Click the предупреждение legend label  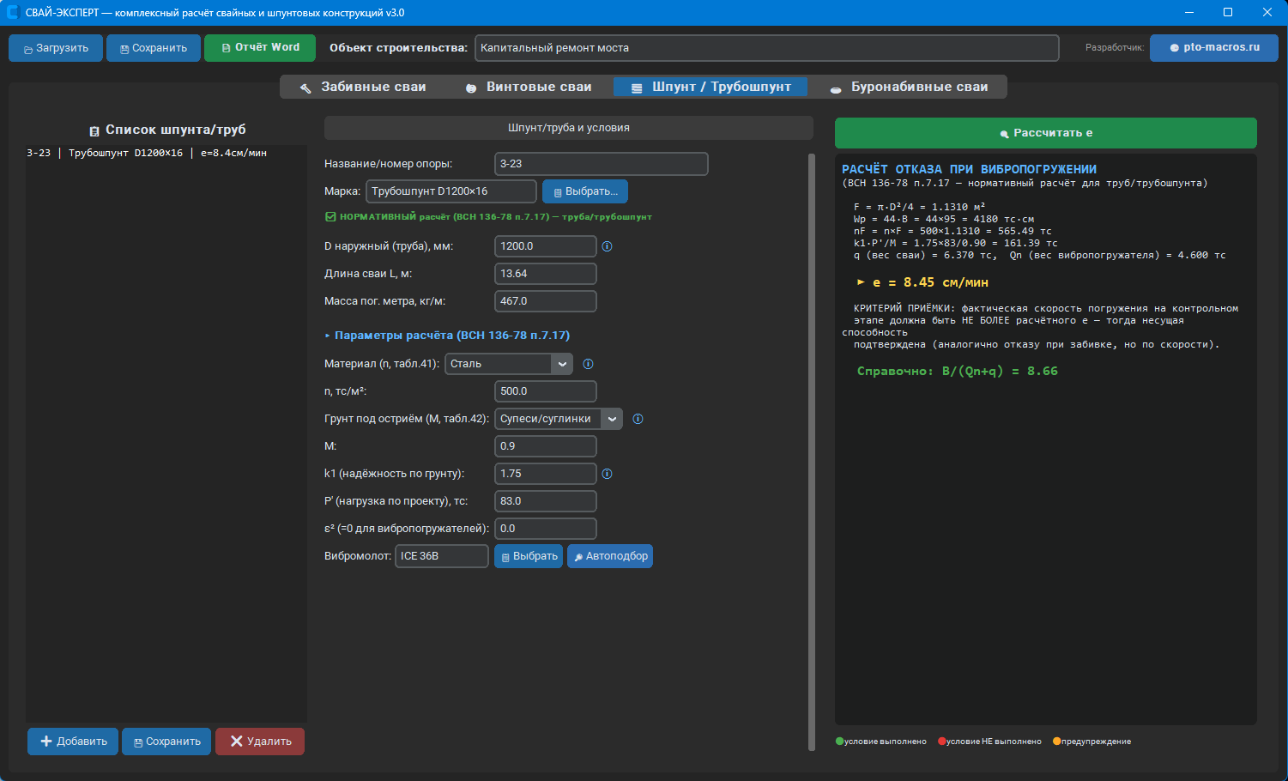1096,742
